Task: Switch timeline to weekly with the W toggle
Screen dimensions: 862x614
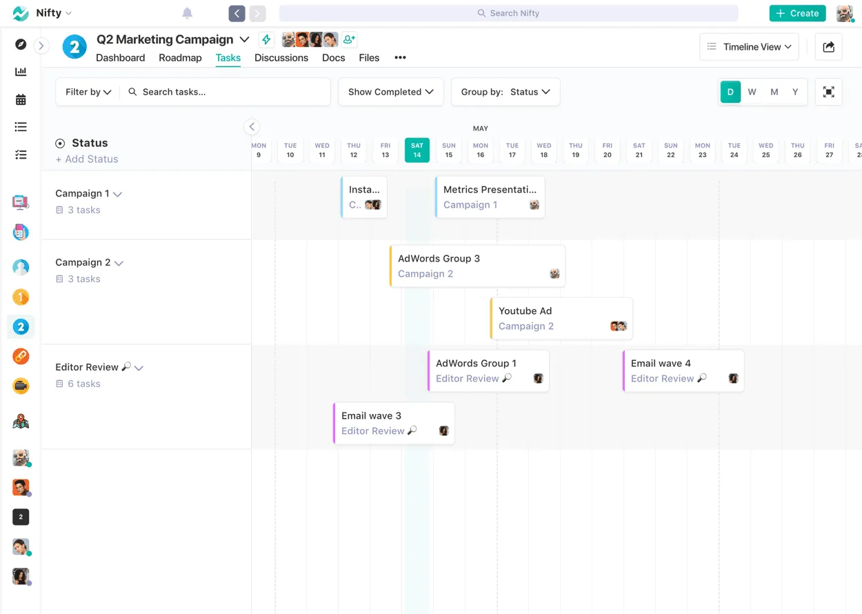Action: point(752,91)
